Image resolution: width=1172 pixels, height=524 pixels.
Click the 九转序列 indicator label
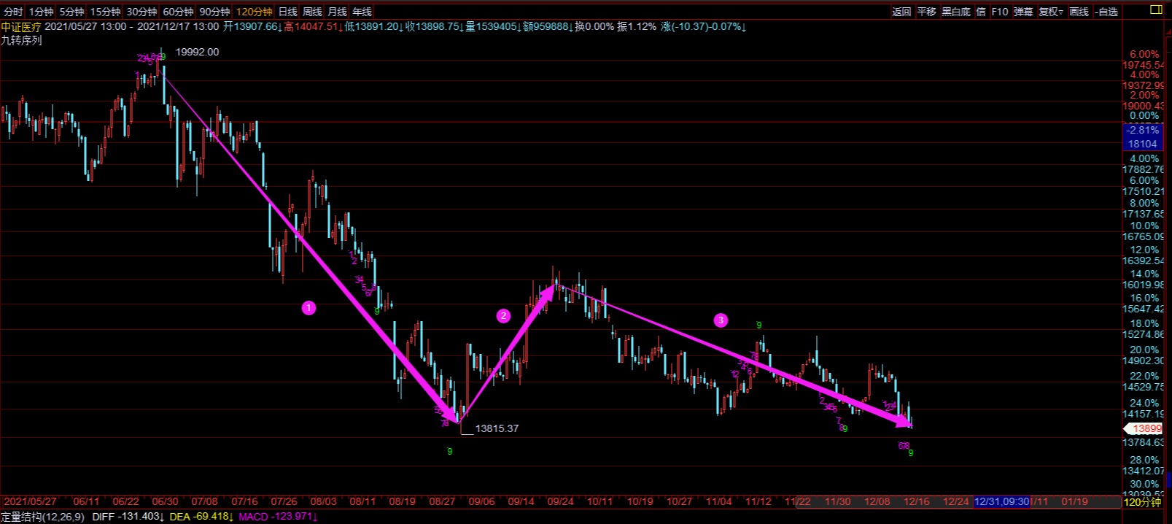coord(22,41)
